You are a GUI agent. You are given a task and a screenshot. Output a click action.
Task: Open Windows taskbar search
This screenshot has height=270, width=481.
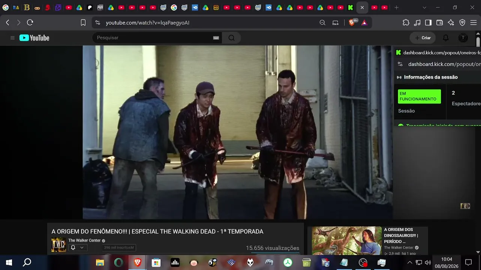pos(27,262)
